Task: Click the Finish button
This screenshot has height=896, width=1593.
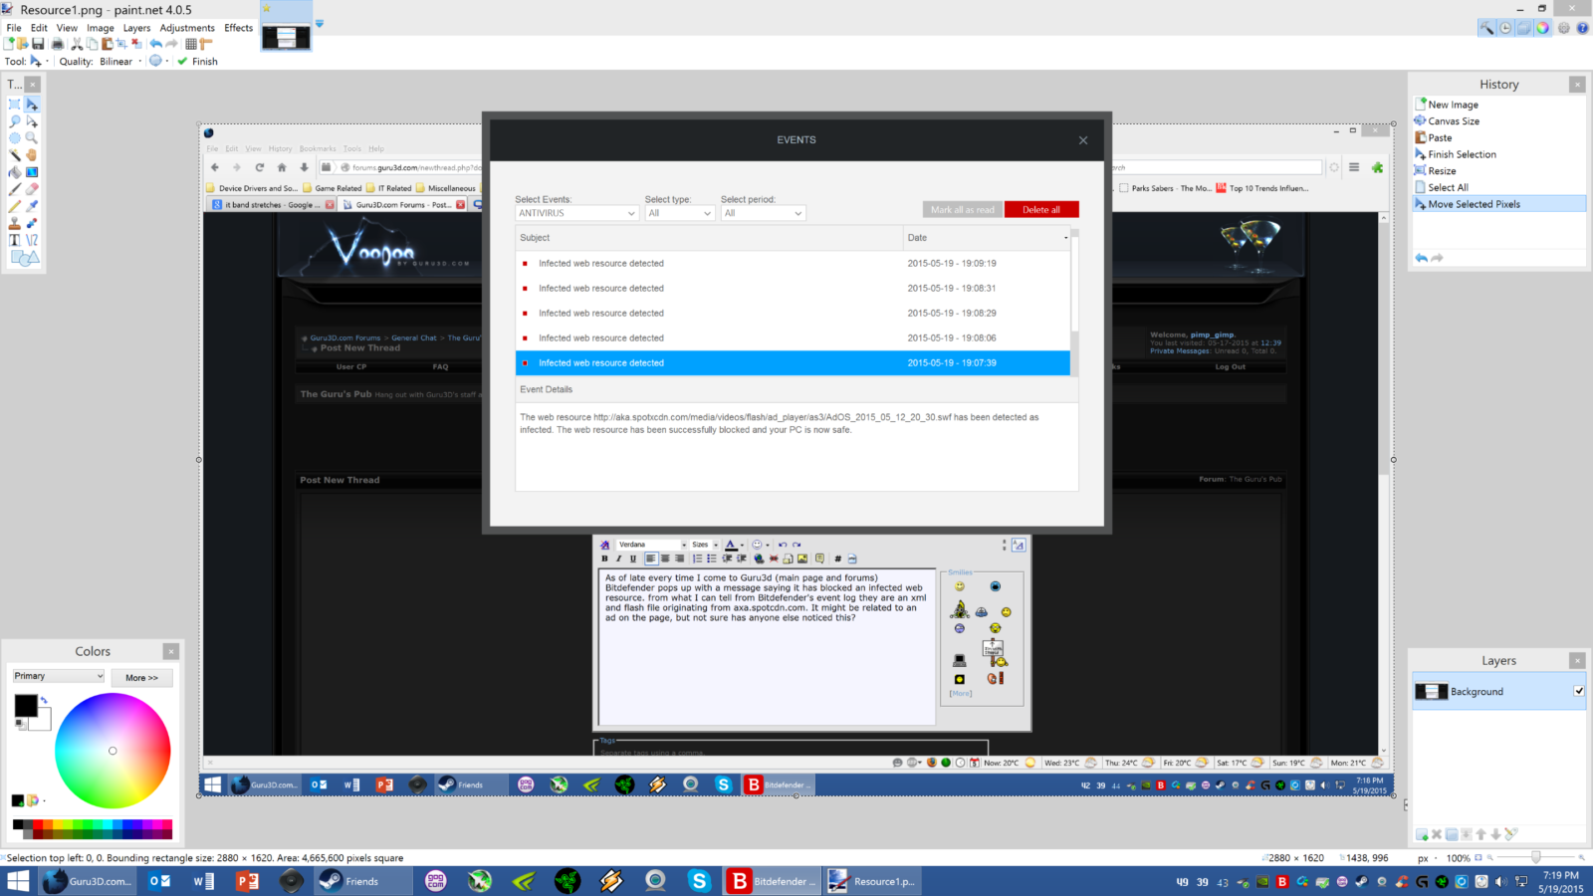Action: tap(197, 62)
